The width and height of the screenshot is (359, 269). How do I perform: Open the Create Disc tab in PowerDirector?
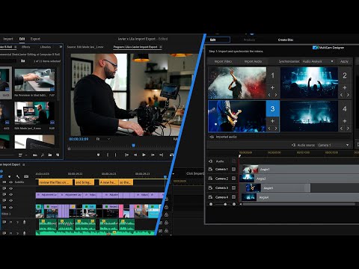pyautogui.click(x=286, y=40)
